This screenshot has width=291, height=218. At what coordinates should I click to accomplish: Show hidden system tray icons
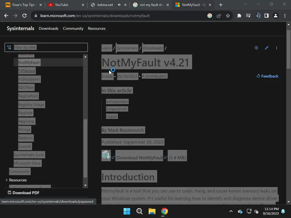(231, 211)
